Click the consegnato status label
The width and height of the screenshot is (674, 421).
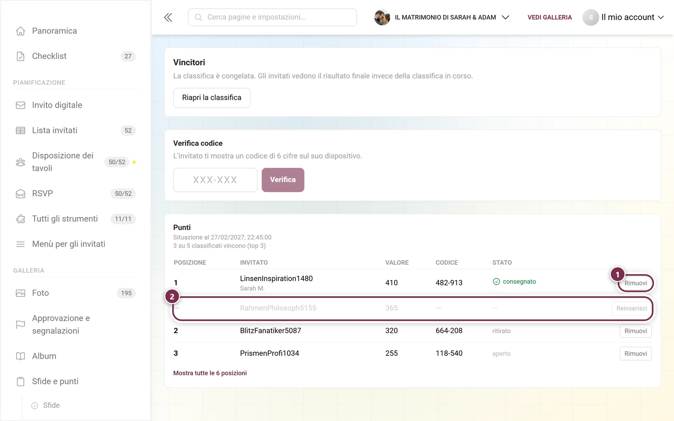point(514,282)
